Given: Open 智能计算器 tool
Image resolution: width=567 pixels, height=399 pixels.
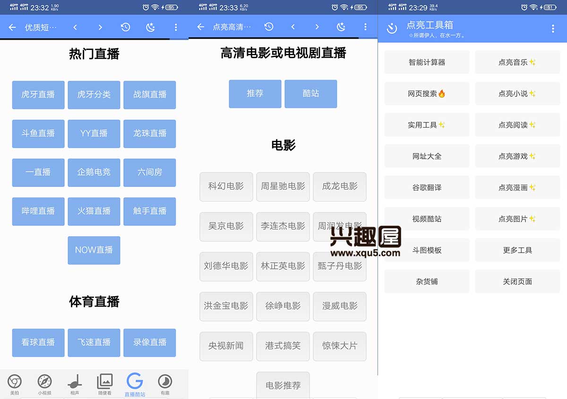Looking at the screenshot, I should (427, 62).
